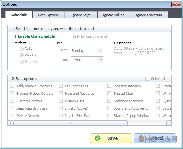Screen dimensions: 183x149
Task: Click the right scroll arrow of scan options
Action: (x=169, y=123)
